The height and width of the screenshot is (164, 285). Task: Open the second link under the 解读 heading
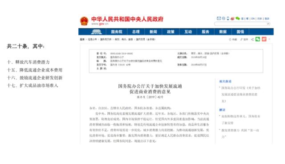tap(240, 133)
